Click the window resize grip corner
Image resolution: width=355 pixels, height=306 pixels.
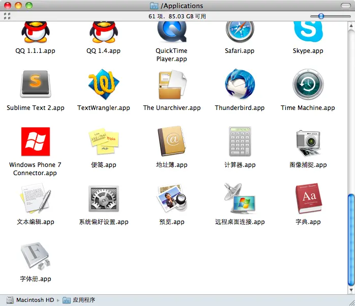coord(351,303)
